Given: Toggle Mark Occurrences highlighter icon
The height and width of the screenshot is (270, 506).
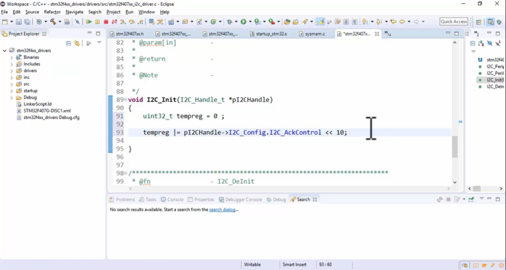Looking at the screenshot, I should (321, 21).
